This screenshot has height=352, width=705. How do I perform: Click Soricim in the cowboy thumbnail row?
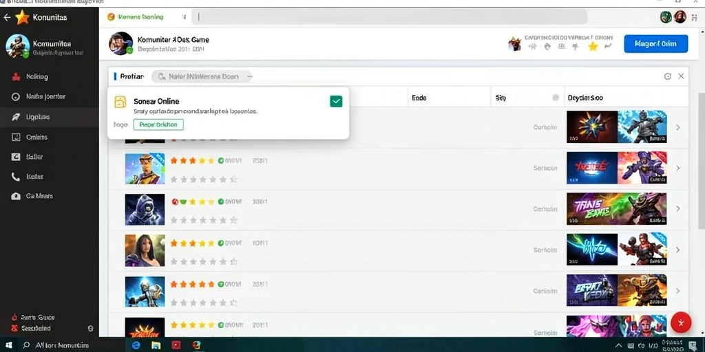(545, 168)
